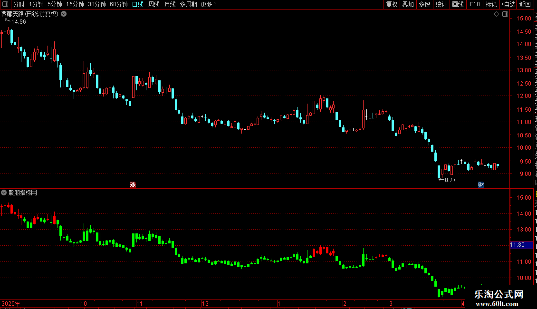Select the 15分钟 period

coord(75,4)
